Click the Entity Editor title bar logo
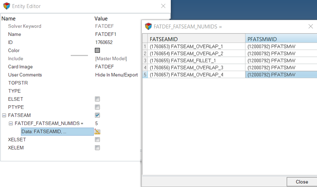 click(6, 6)
